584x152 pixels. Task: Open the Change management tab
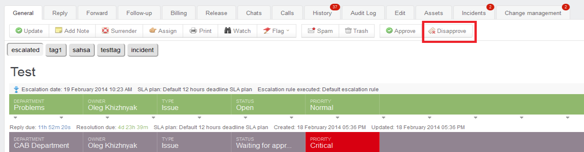[x=533, y=13]
